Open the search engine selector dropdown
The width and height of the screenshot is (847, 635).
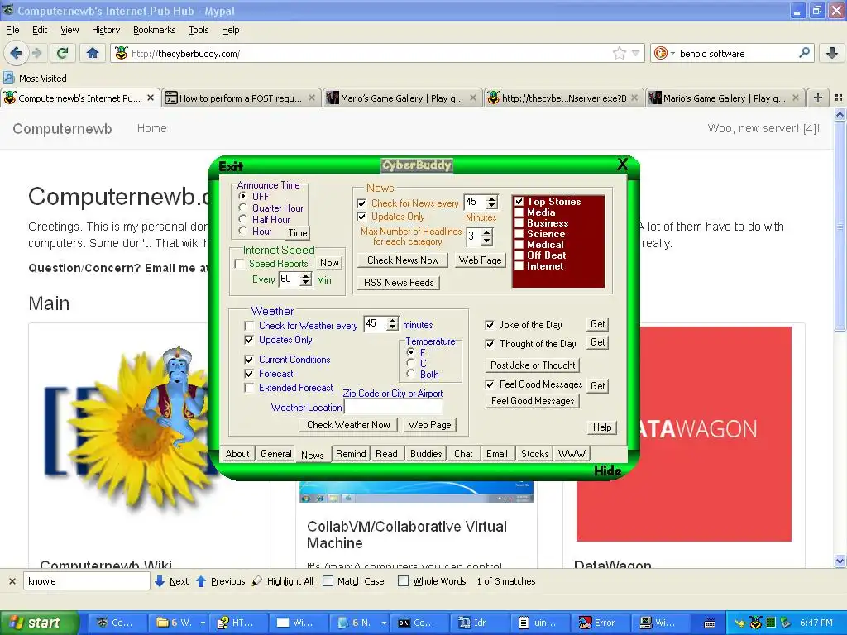pyautogui.click(x=672, y=54)
